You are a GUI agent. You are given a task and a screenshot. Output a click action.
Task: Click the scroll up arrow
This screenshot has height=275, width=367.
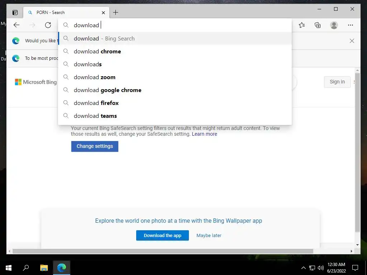[x=357, y=70]
